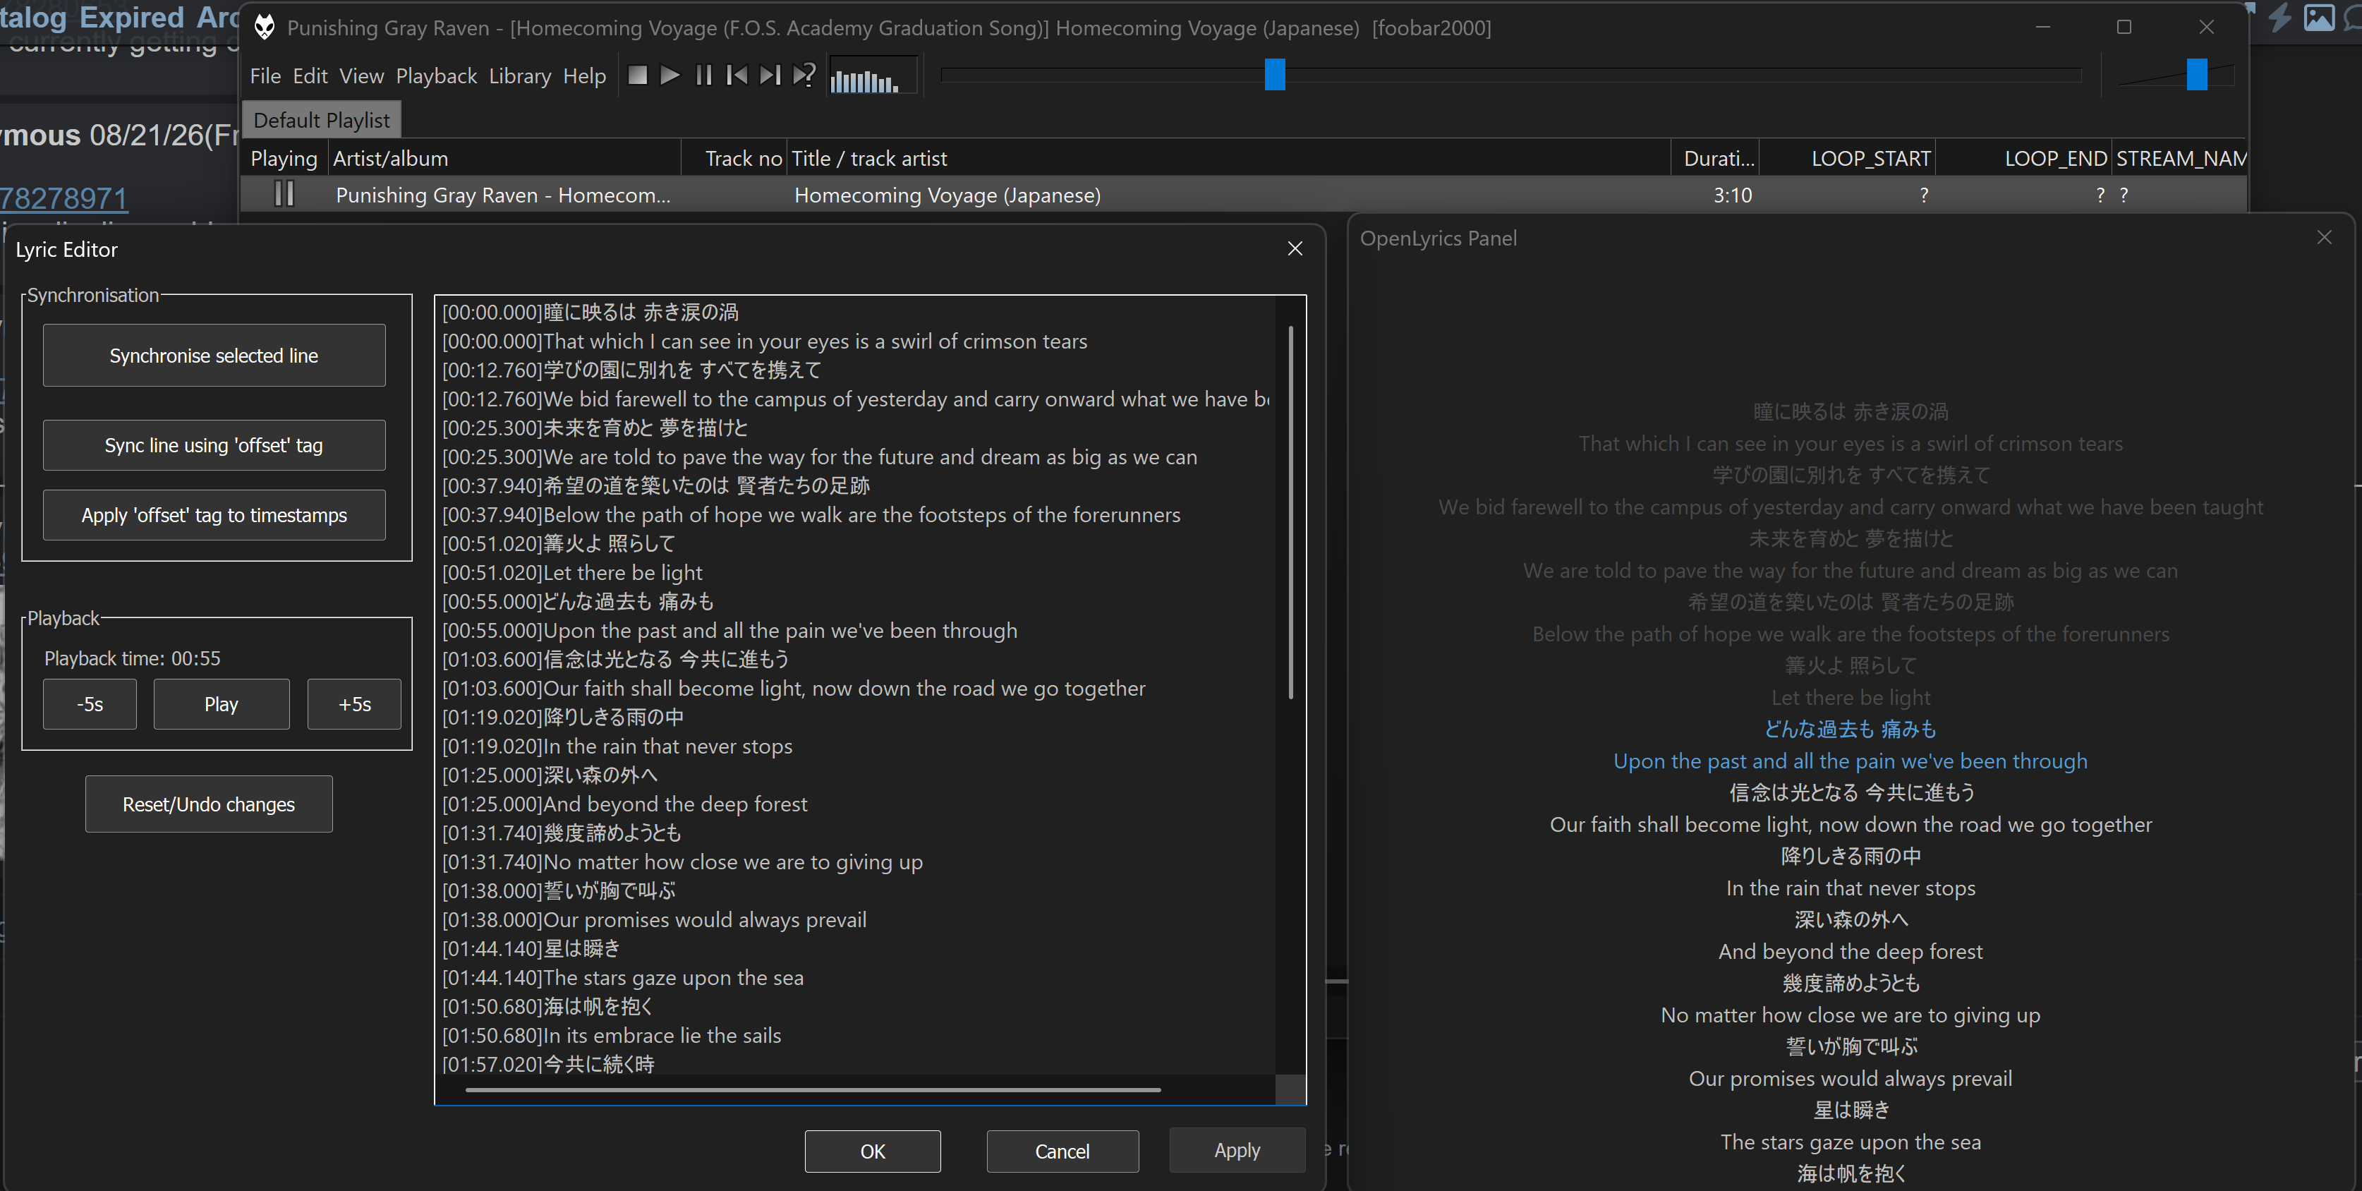Image resolution: width=2362 pixels, height=1191 pixels.
Task: Click Sync line using 'offset' tag
Action: 214,445
